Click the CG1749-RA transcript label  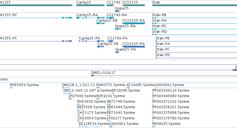tap(117, 15)
